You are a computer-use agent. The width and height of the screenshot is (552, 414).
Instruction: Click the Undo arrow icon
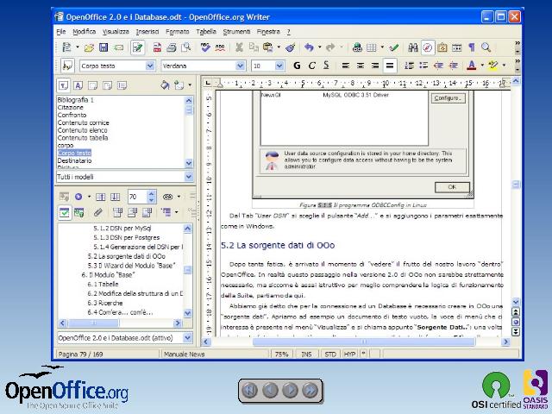click(x=309, y=47)
